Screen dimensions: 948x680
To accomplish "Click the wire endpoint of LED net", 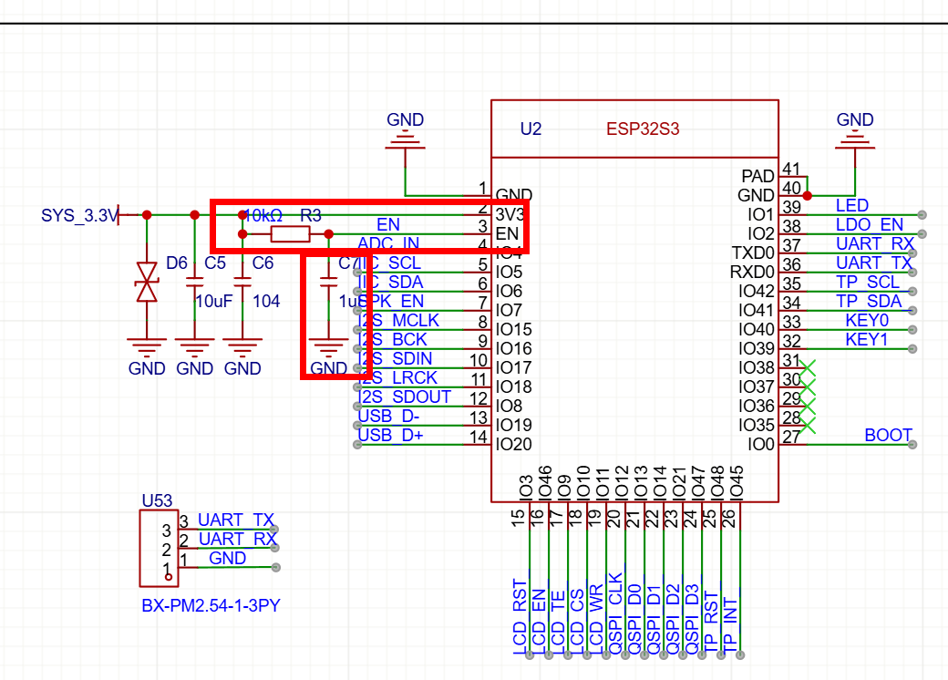I will pos(922,214).
